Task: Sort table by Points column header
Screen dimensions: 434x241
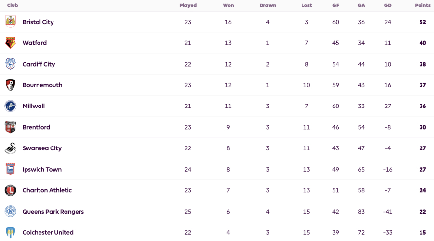Action: point(422,5)
